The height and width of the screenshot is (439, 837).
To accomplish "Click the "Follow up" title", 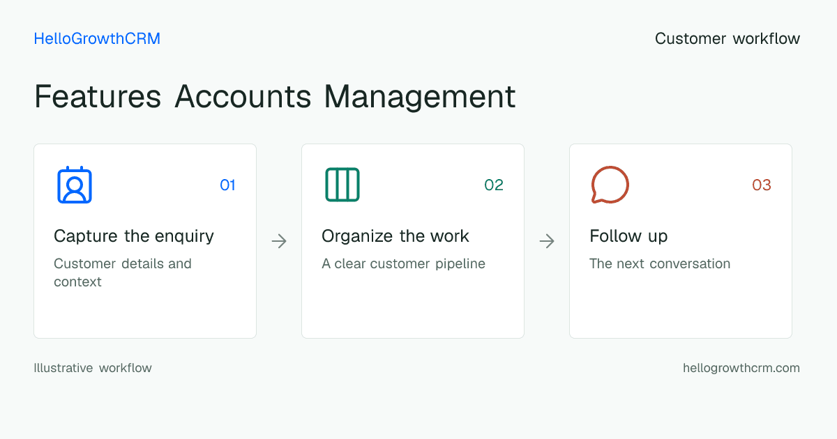I will [x=628, y=236].
